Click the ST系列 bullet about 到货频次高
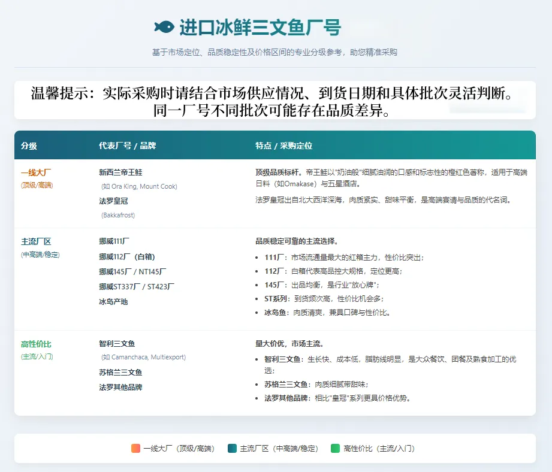The width and height of the screenshot is (552, 472). tap(324, 299)
